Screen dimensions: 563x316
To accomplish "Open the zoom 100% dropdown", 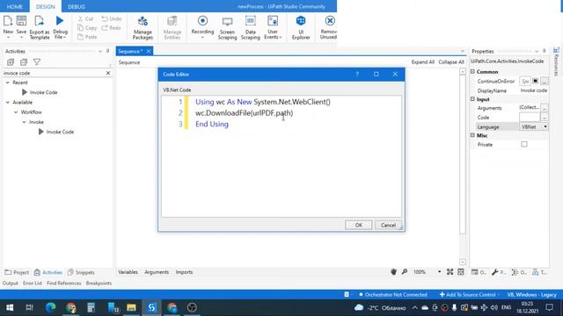I will 439,272.
